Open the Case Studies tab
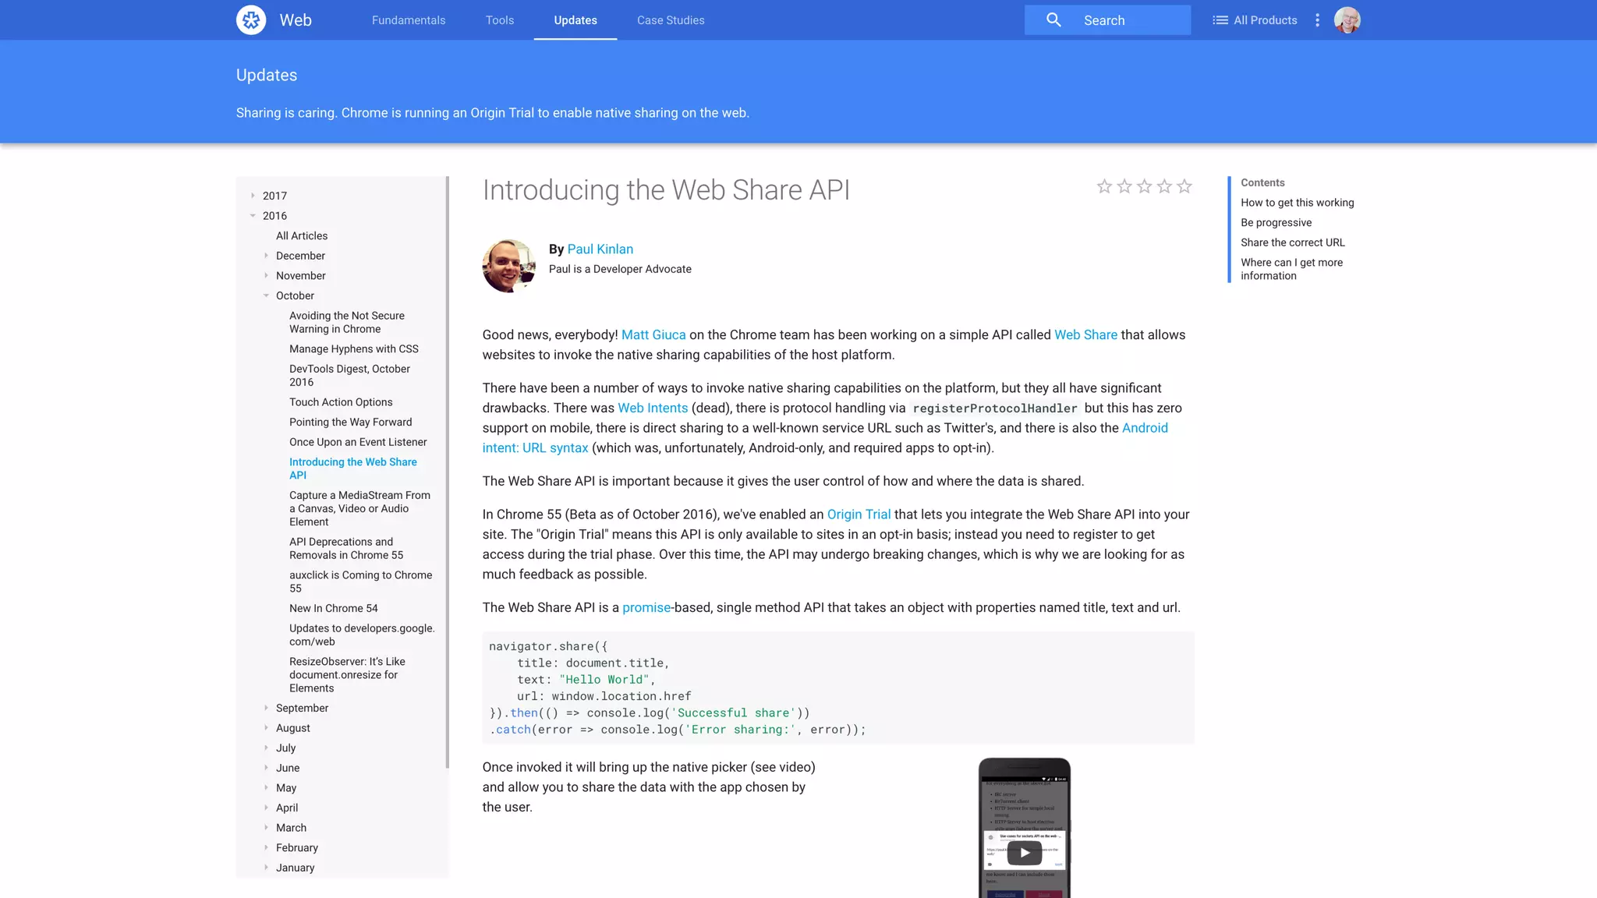This screenshot has height=898, width=1597. [671, 20]
